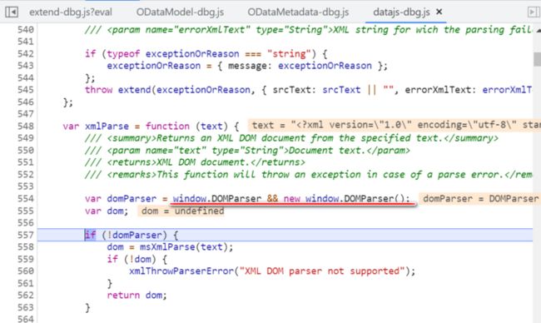The width and height of the screenshot is (541, 323).
Task: Click line number 558 in the gutter
Action: (x=26, y=247)
